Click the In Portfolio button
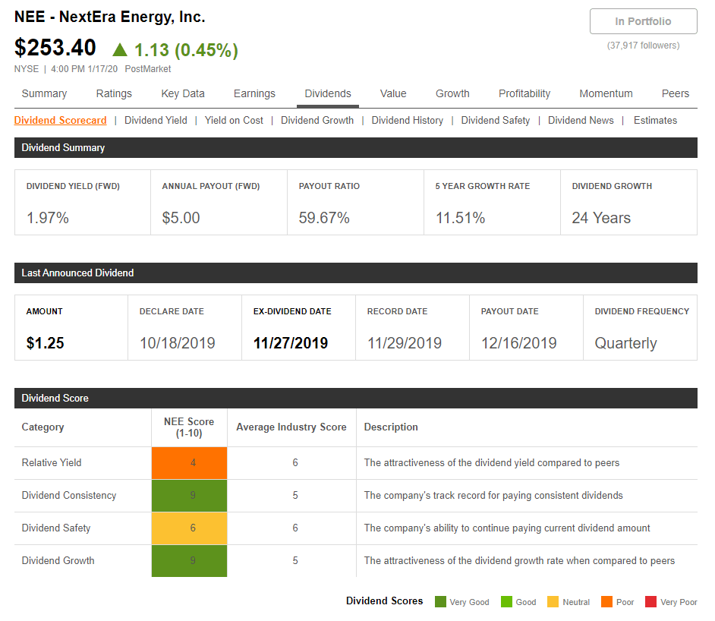The height and width of the screenshot is (621, 715). coord(643,21)
